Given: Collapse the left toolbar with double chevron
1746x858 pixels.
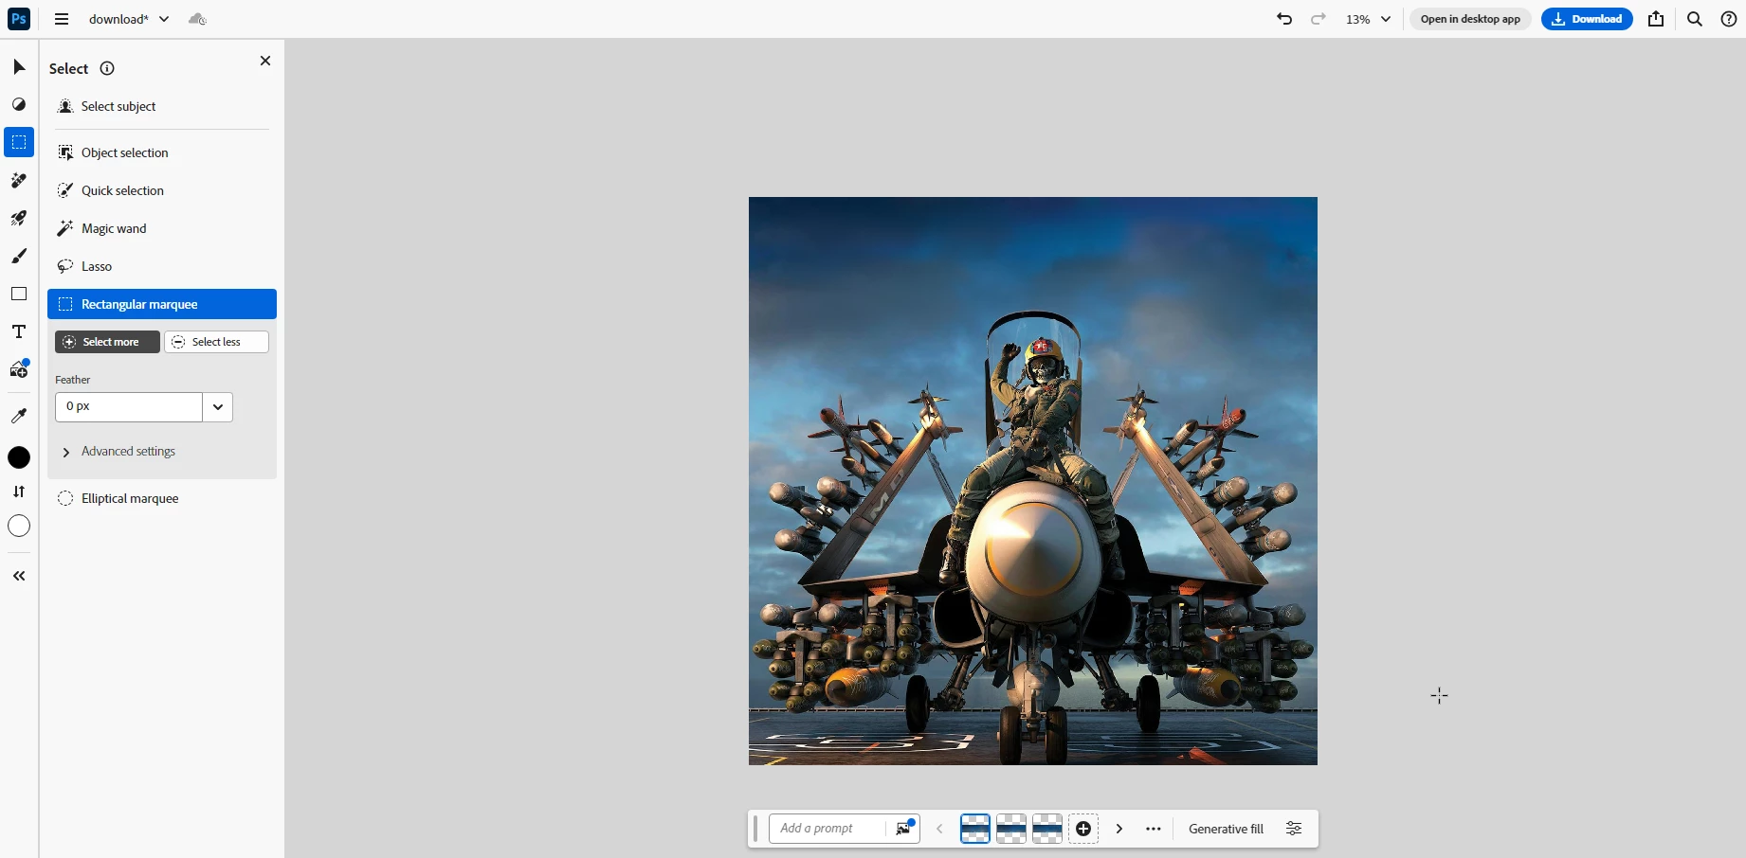Looking at the screenshot, I should point(19,576).
